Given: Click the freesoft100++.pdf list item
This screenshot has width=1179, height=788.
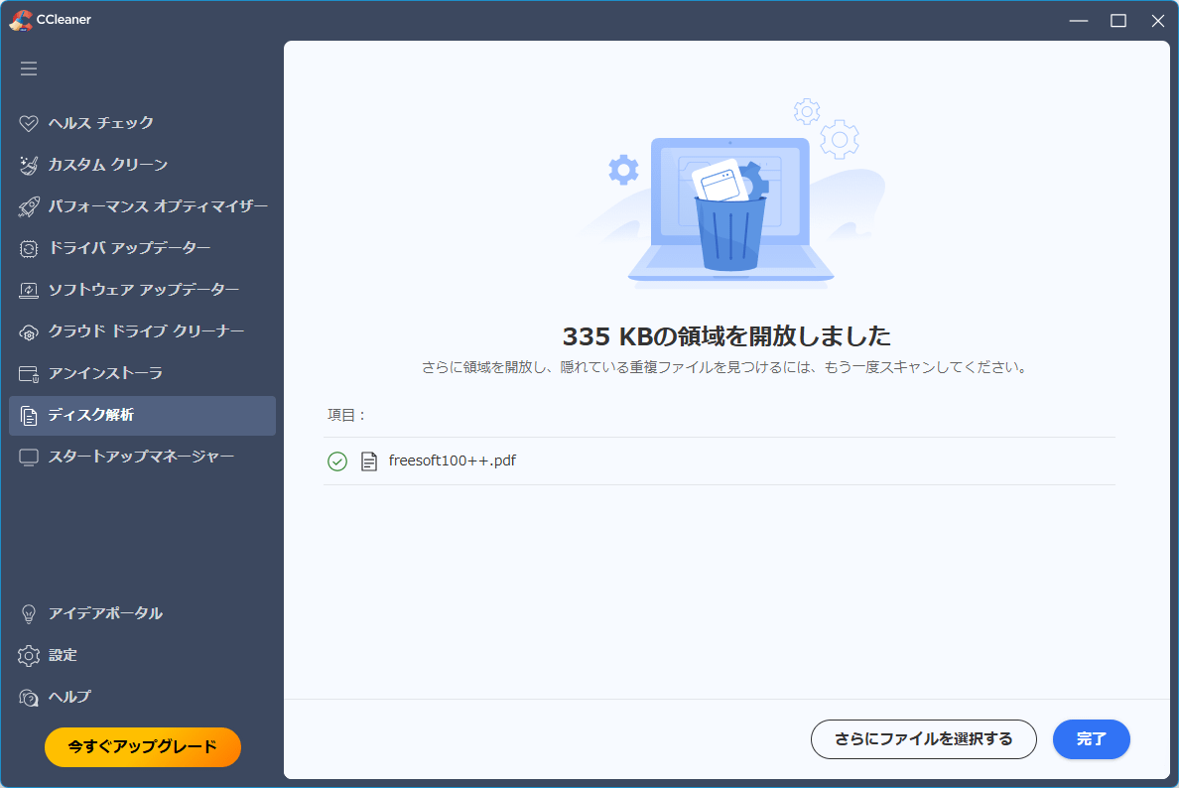Looking at the screenshot, I should (x=452, y=460).
